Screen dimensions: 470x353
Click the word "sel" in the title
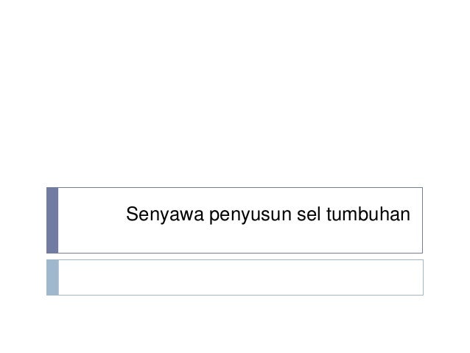[309, 214]
